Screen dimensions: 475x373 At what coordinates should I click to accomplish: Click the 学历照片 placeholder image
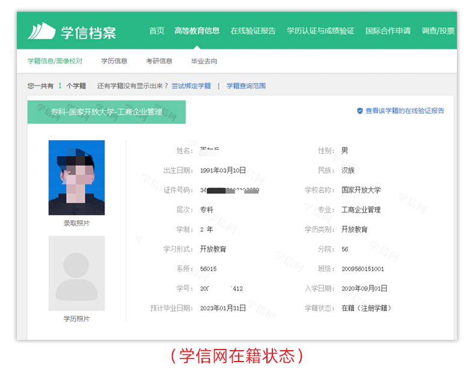click(76, 273)
